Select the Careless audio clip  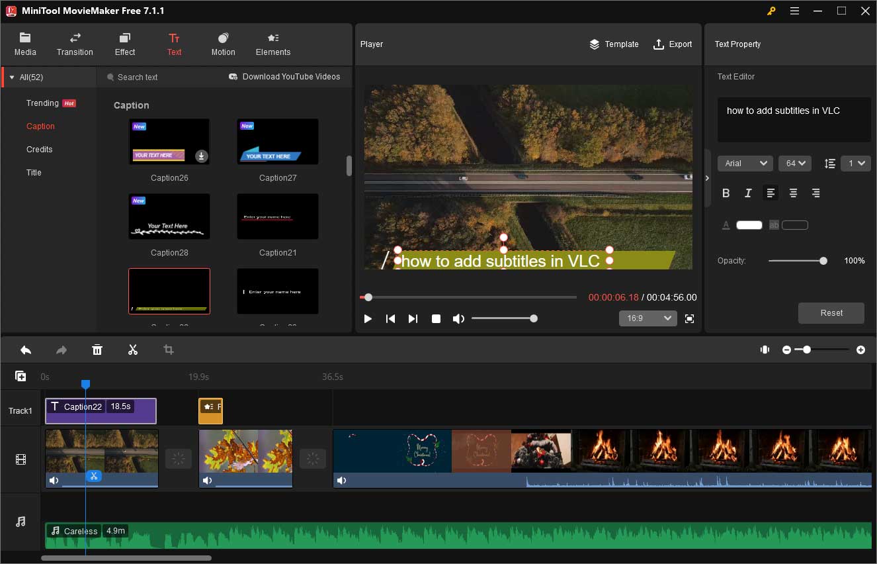point(458,536)
